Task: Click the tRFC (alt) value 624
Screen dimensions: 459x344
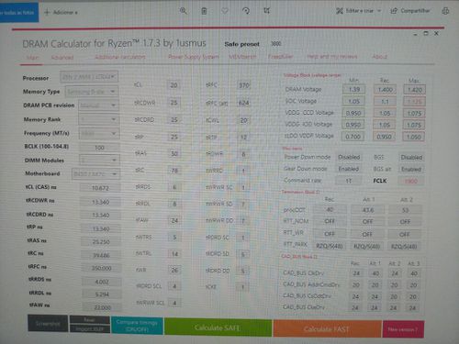Action: [x=244, y=103]
